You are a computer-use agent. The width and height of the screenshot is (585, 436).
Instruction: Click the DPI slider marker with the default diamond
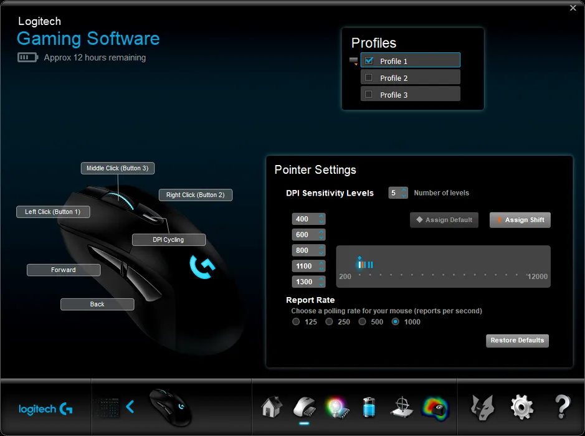coord(359,263)
